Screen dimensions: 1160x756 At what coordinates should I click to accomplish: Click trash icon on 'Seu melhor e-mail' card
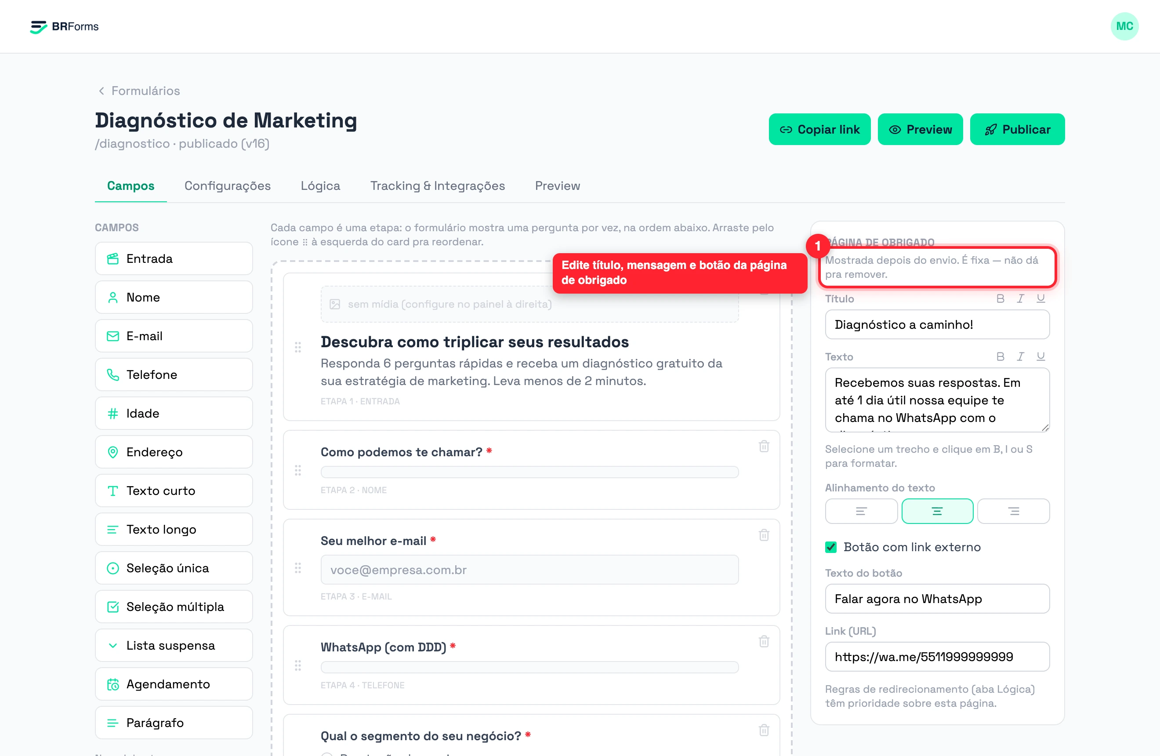click(764, 535)
